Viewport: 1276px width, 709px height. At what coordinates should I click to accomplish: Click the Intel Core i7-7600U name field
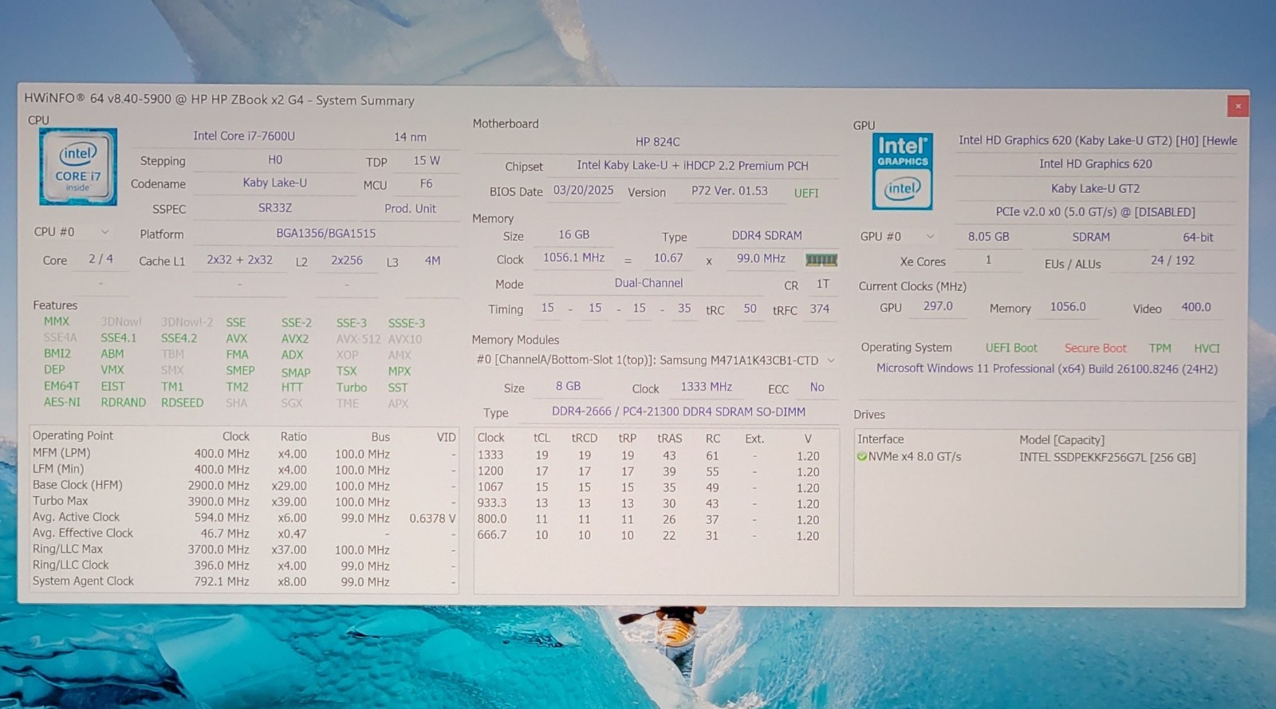(x=244, y=136)
